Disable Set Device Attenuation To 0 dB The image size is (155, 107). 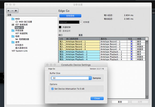tap(52, 89)
